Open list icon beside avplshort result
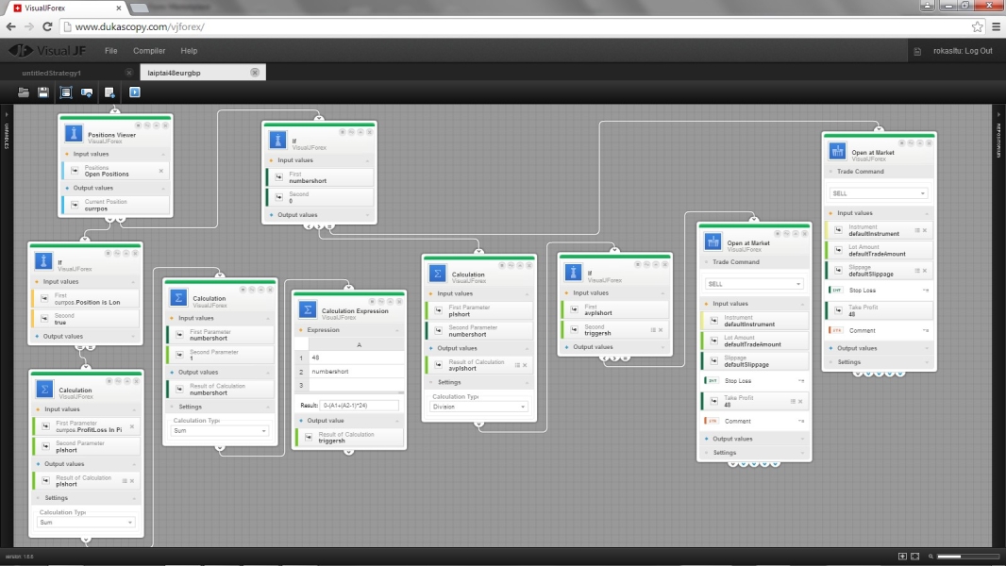Image resolution: width=1006 pixels, height=566 pixels. pos(517,365)
